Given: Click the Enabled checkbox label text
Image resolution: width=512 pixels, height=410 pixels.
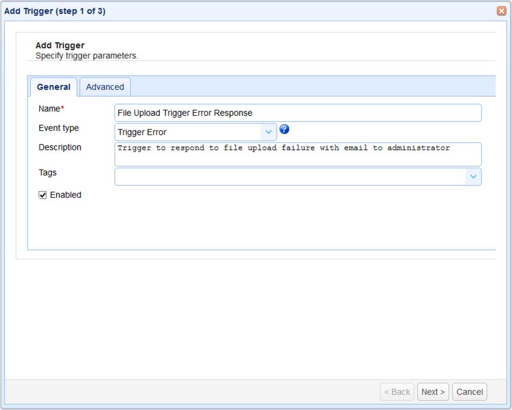Looking at the screenshot, I should tap(65, 195).
